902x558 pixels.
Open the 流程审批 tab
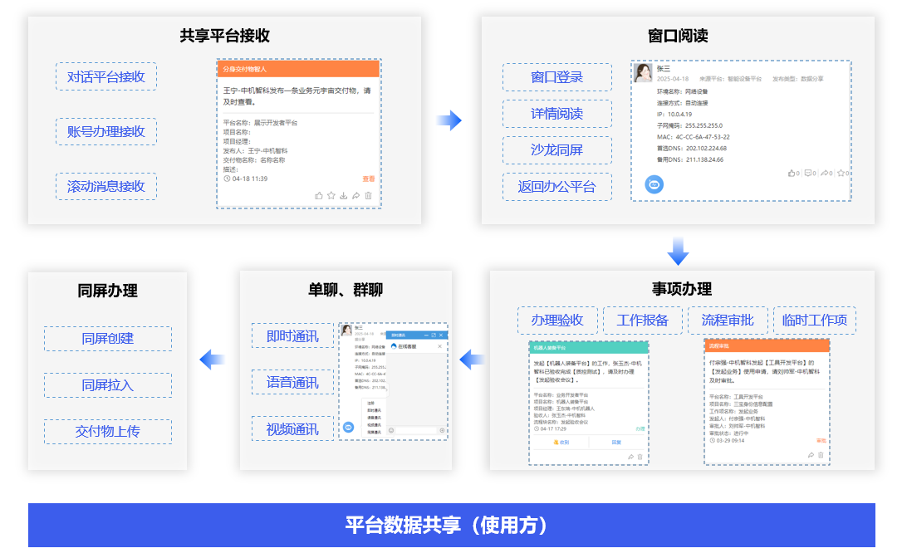(728, 321)
